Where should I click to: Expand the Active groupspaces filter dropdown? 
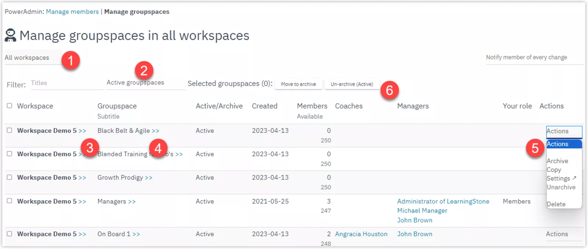(146, 83)
